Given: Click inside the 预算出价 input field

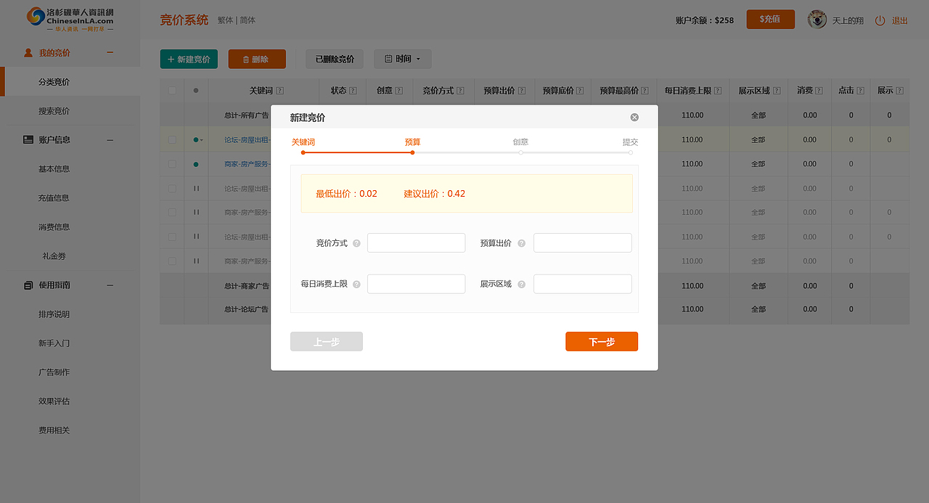Looking at the screenshot, I should pyautogui.click(x=582, y=242).
